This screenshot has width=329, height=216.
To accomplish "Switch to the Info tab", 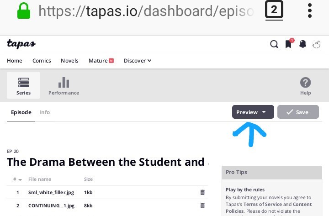I will 44,112.
